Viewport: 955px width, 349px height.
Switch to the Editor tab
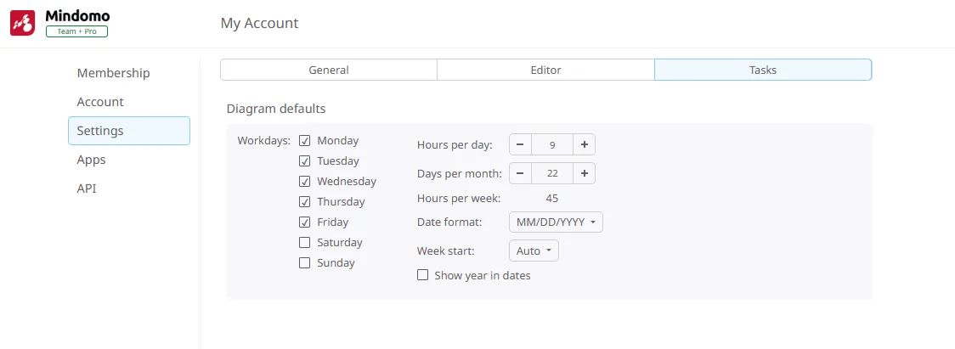(545, 70)
